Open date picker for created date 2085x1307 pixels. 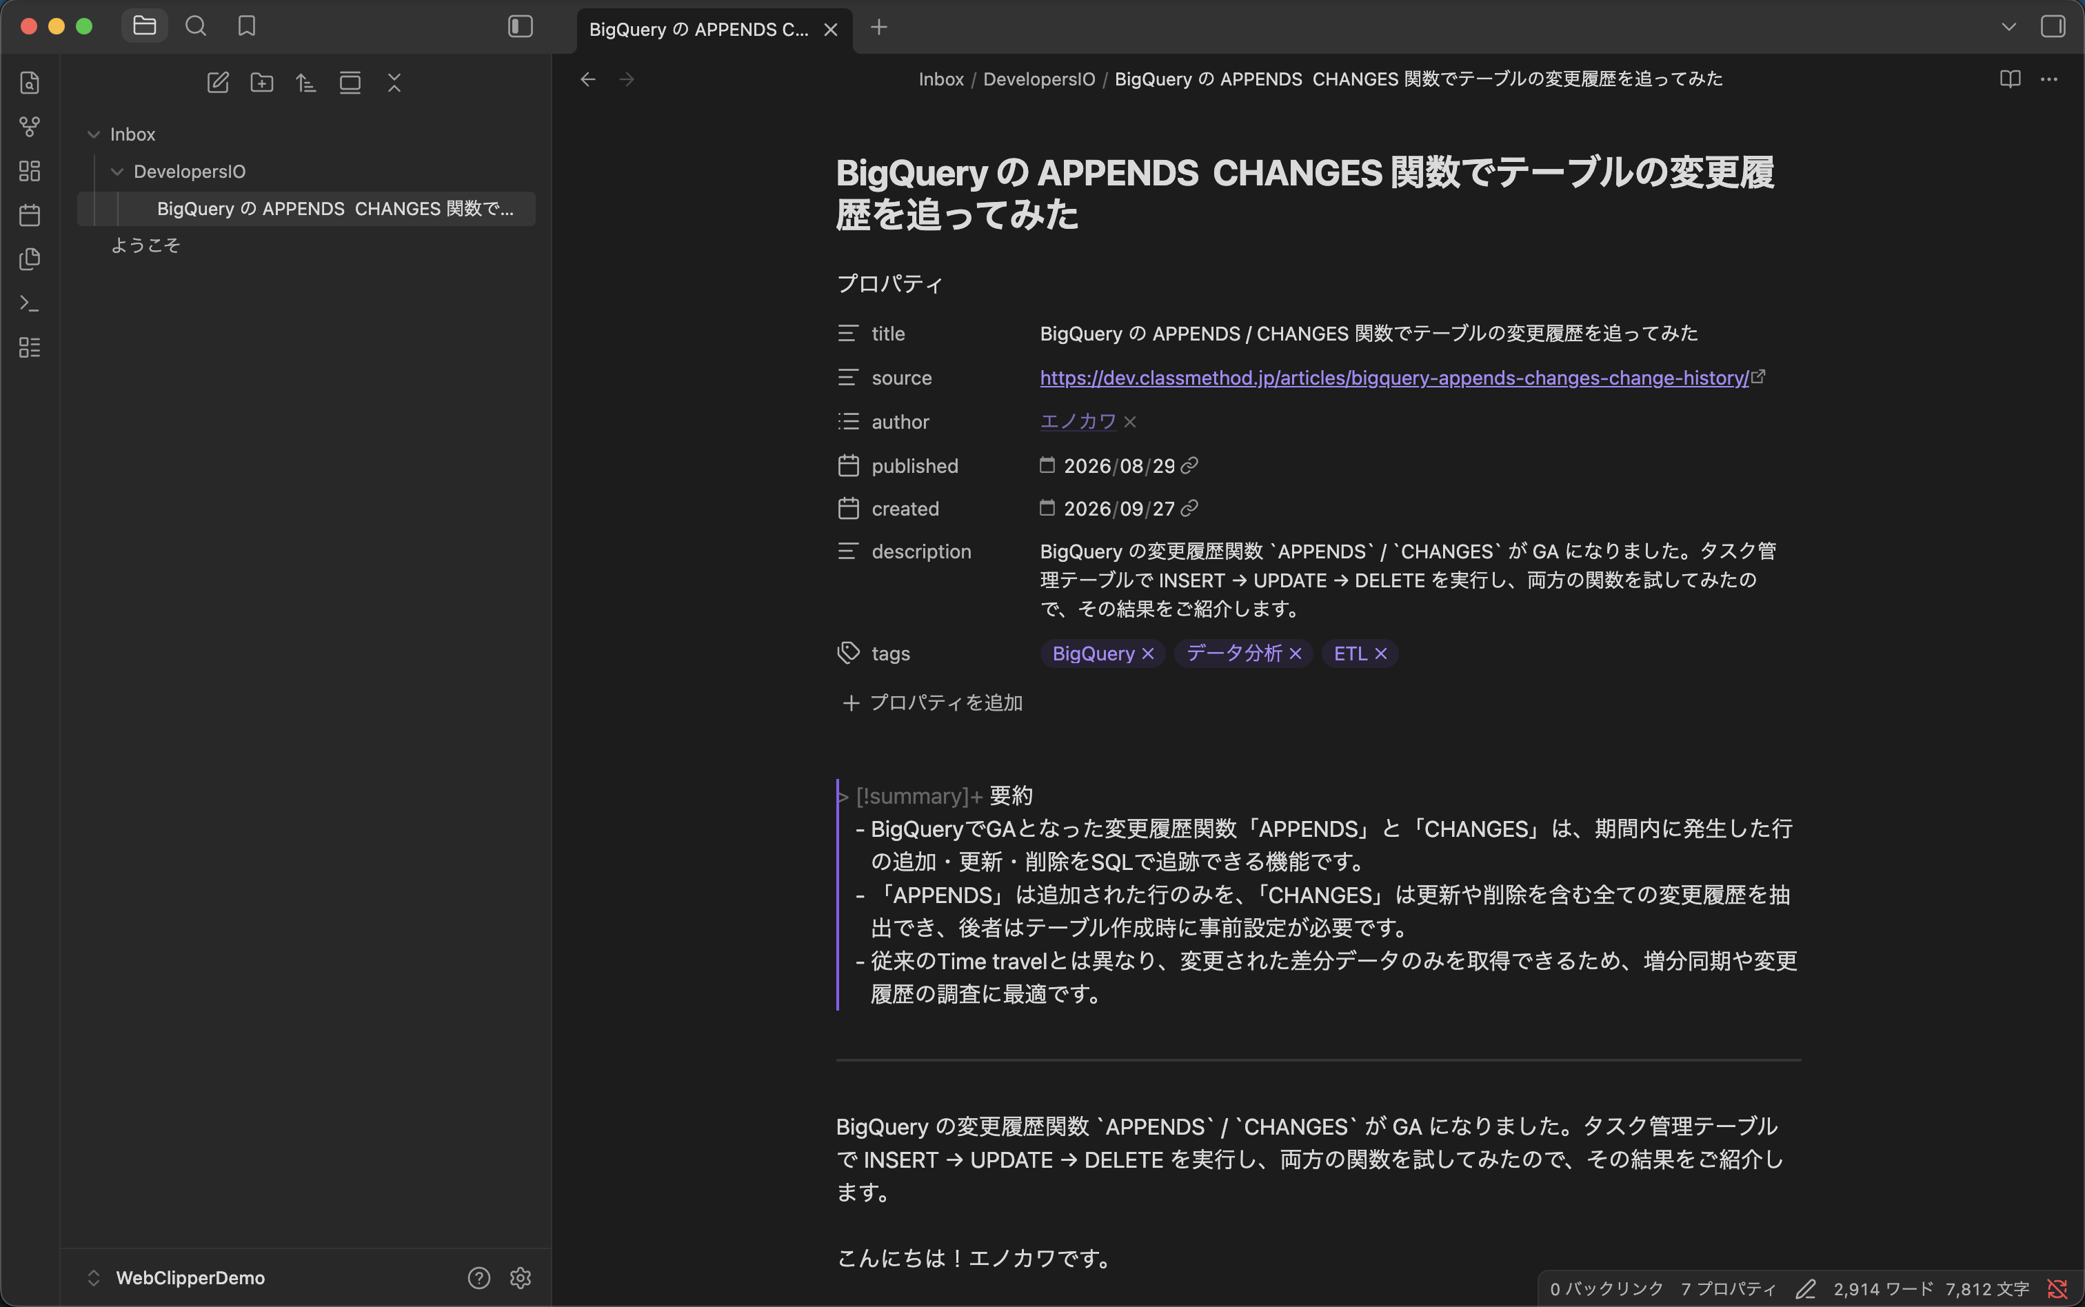point(1047,508)
